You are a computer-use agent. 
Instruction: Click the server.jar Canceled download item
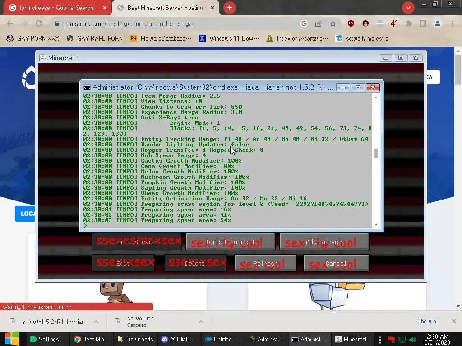[159, 321]
